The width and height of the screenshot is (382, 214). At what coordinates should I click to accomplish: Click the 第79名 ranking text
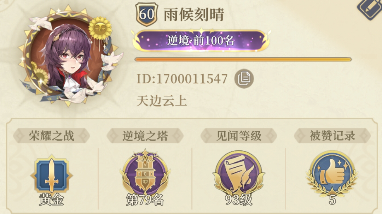[x=145, y=200]
